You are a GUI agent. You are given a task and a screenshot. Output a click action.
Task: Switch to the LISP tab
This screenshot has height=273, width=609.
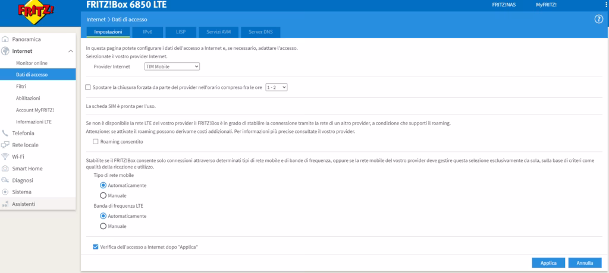coord(181,32)
